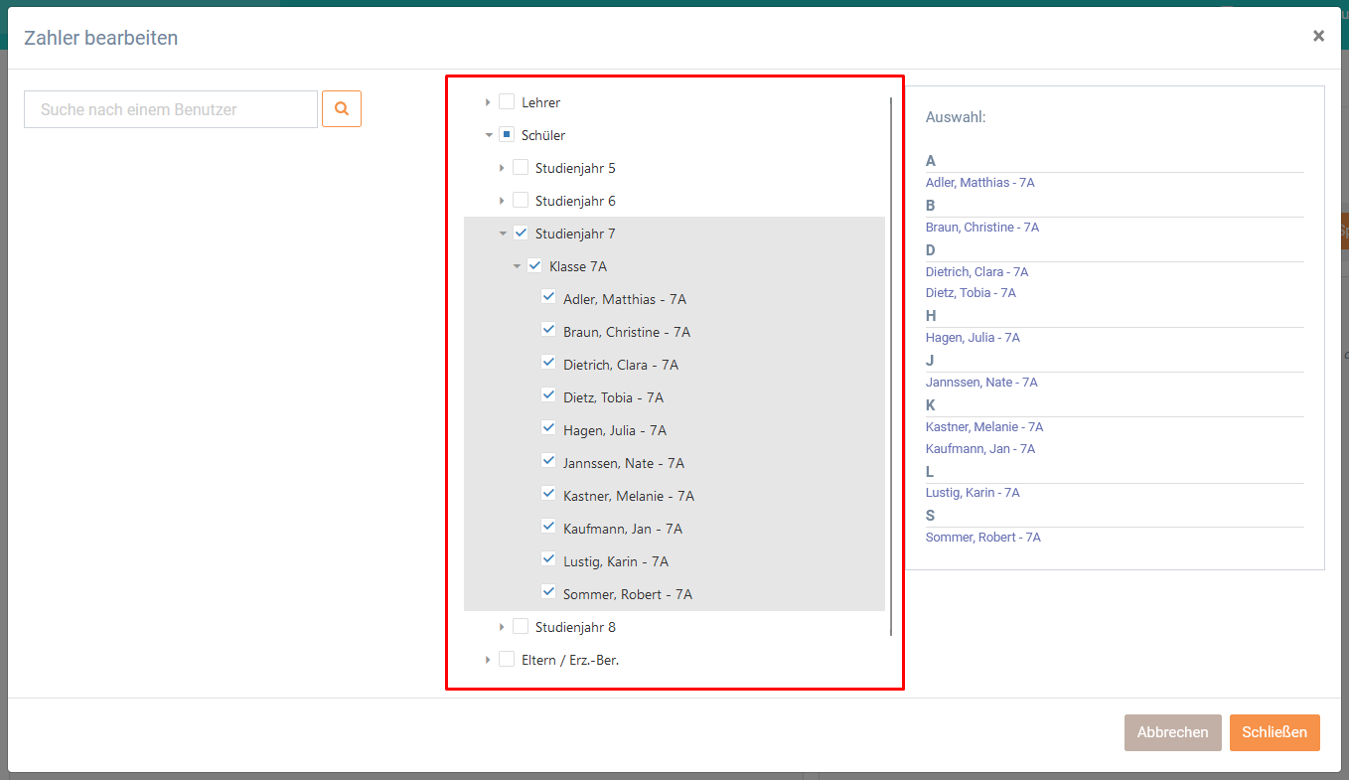
Task: Check the Lehrer checkbox
Action: coord(507,101)
